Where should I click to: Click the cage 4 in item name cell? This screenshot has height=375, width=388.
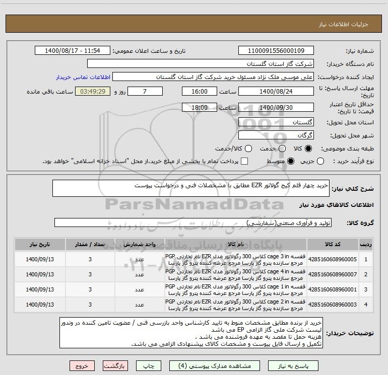coord(236,274)
